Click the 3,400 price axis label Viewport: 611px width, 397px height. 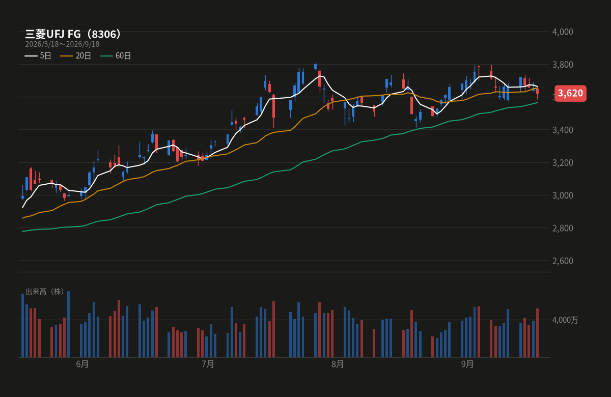coord(563,130)
